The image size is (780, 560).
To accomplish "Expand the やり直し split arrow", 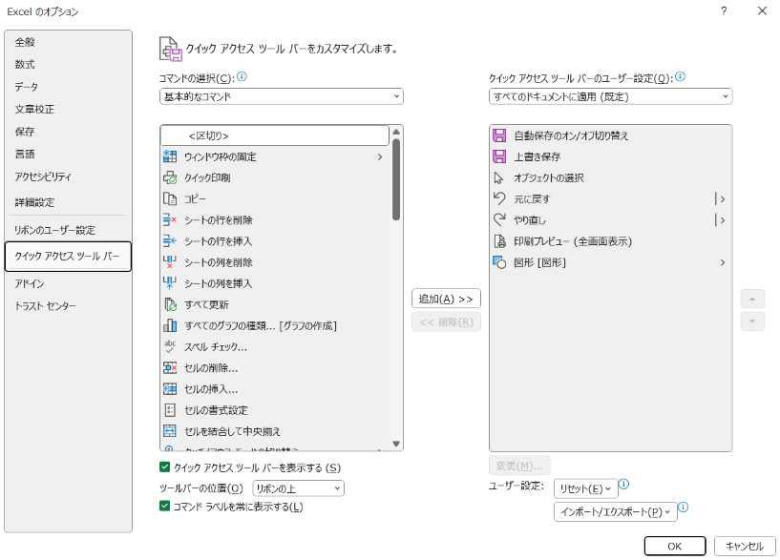I will 723,220.
